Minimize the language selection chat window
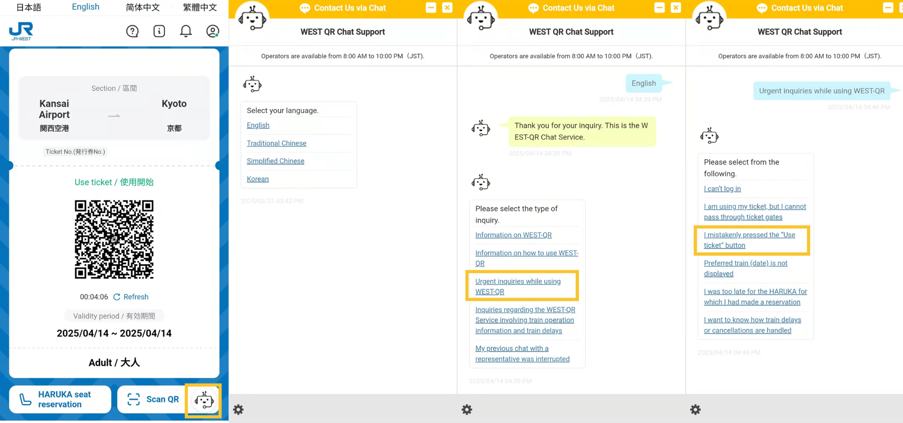This screenshot has height=423, width=903. pyautogui.click(x=431, y=8)
